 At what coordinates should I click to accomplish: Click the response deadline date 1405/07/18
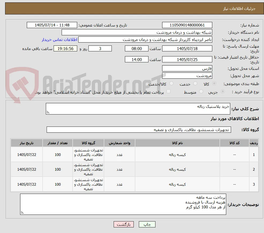187,48
